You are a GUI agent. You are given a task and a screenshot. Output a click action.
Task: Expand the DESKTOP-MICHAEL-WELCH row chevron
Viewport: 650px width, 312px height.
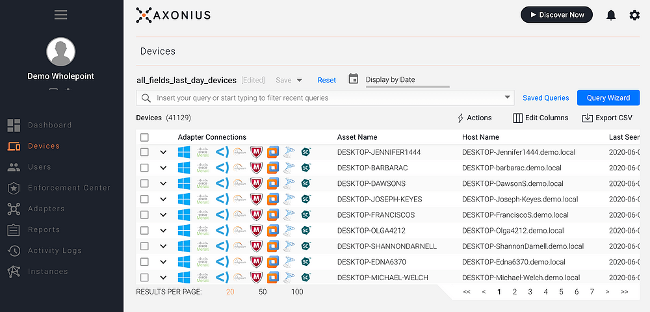[163, 278]
